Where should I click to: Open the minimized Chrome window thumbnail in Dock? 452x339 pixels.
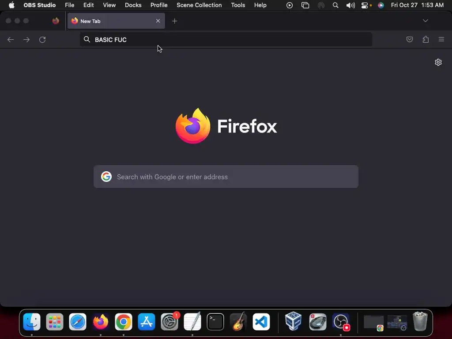click(x=374, y=323)
